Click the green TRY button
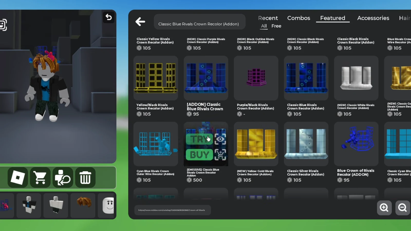The width and height of the screenshot is (411, 231). click(200, 139)
